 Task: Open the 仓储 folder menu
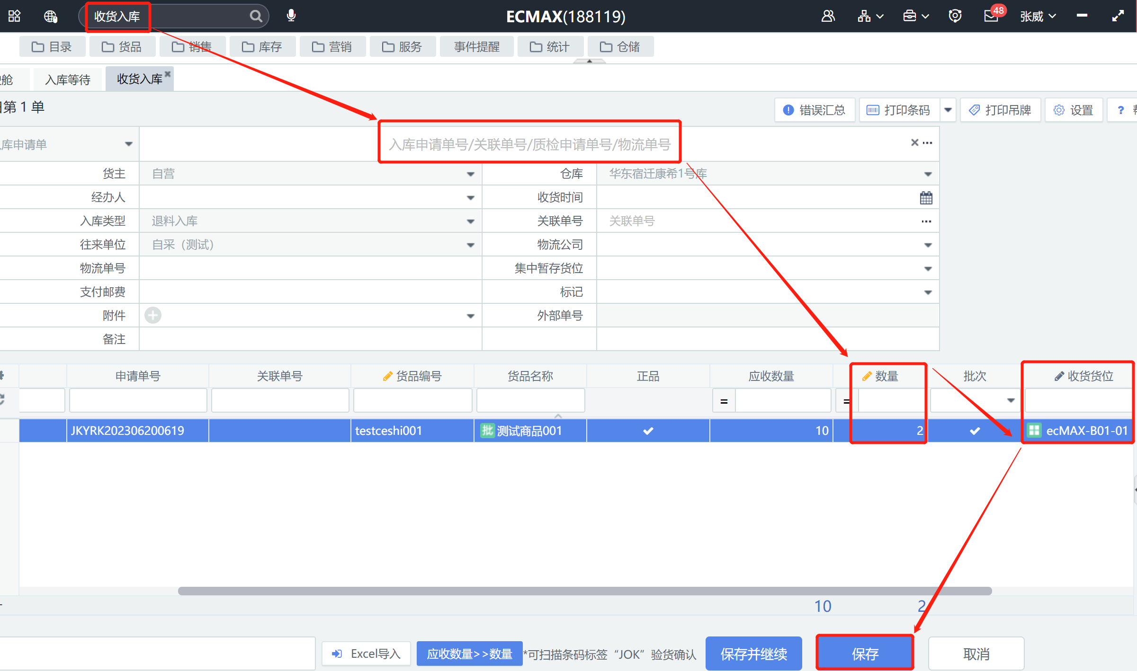pyautogui.click(x=620, y=46)
